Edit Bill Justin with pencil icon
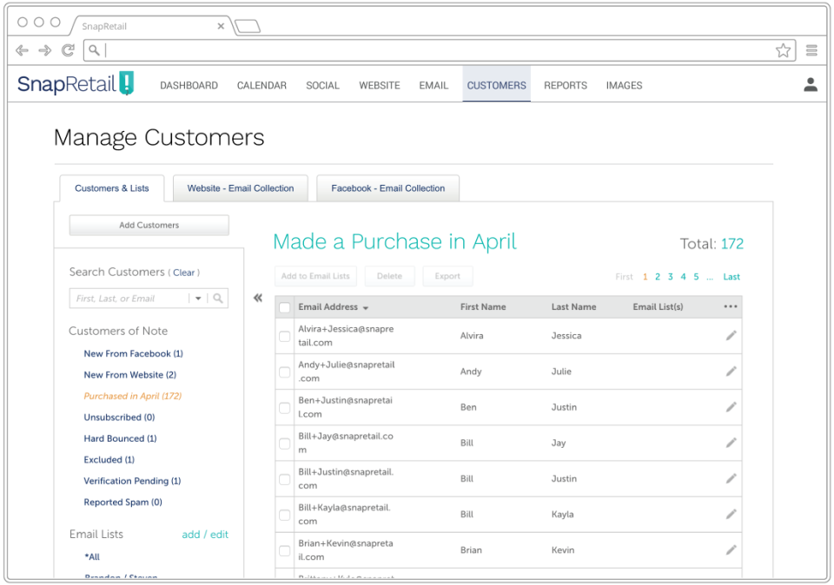 pyautogui.click(x=731, y=478)
